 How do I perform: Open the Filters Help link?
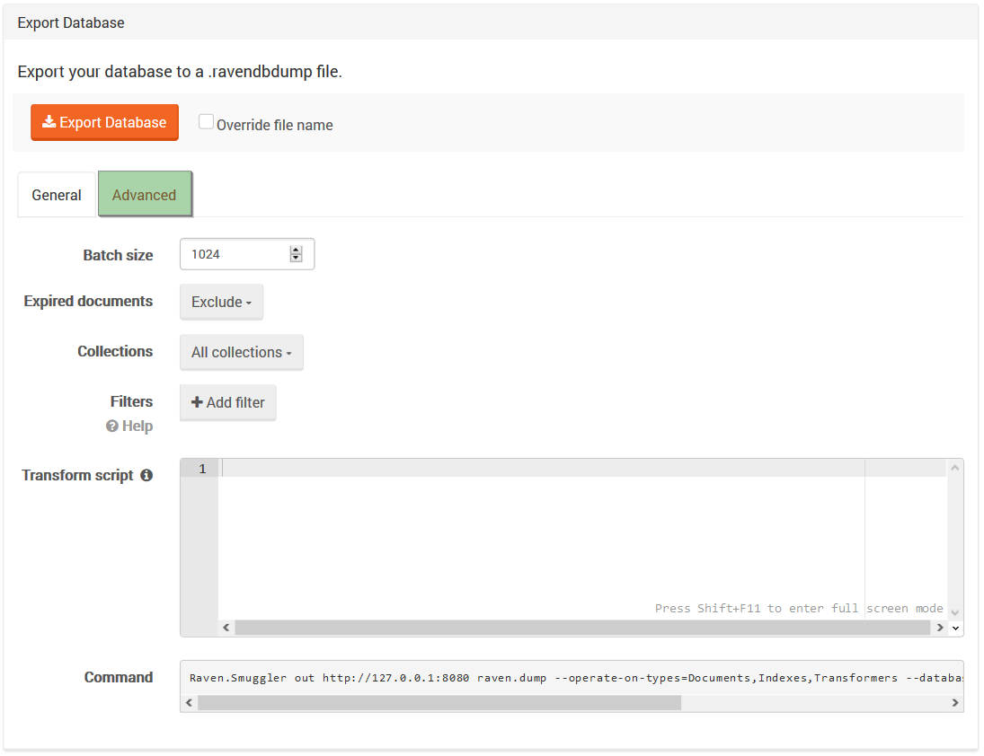click(x=129, y=426)
